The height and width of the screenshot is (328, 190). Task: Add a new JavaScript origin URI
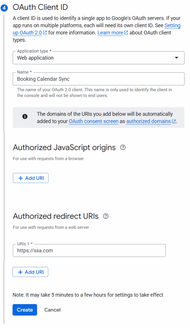pyautogui.click(x=31, y=178)
